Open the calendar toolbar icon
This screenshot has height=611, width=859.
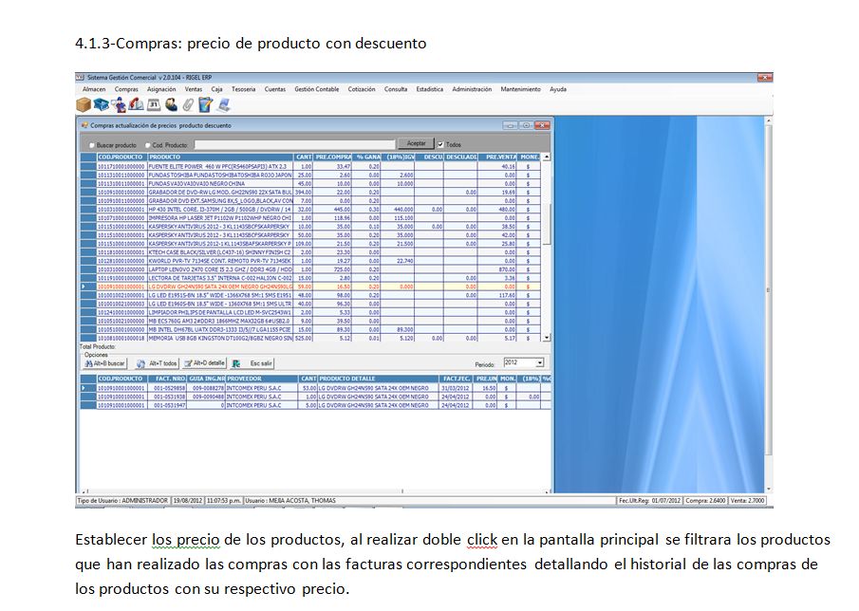click(153, 104)
